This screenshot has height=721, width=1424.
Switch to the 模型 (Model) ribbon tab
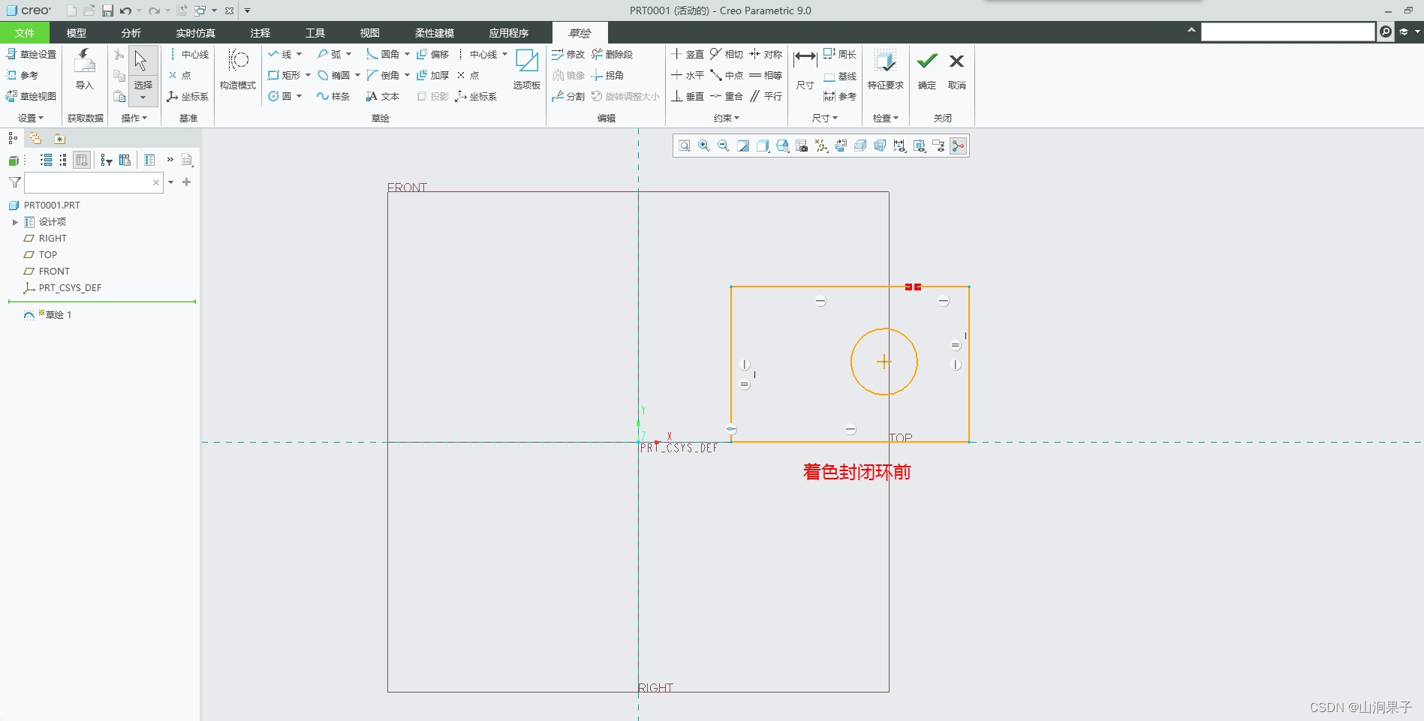coord(76,33)
